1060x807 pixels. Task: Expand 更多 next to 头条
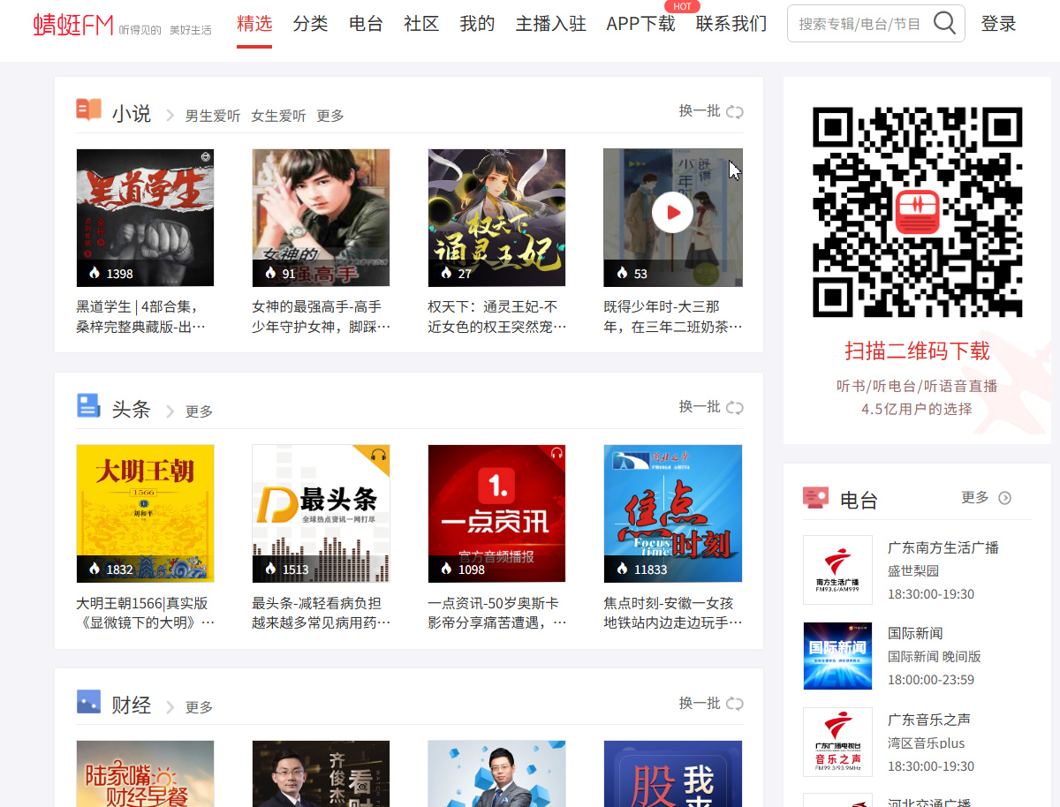(199, 411)
